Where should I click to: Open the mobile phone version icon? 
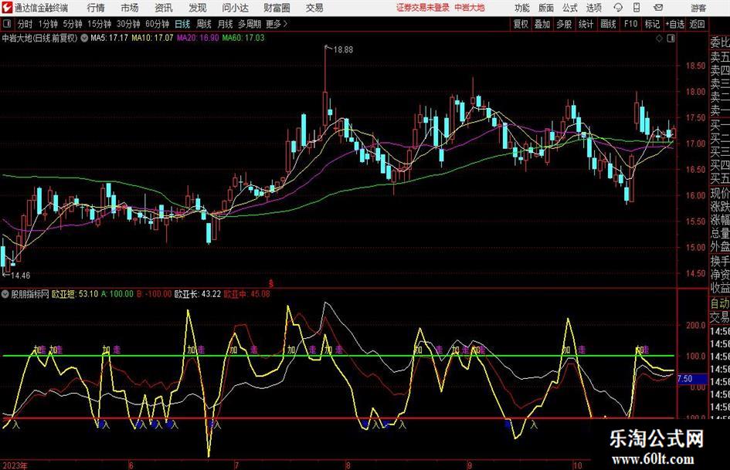[637, 8]
